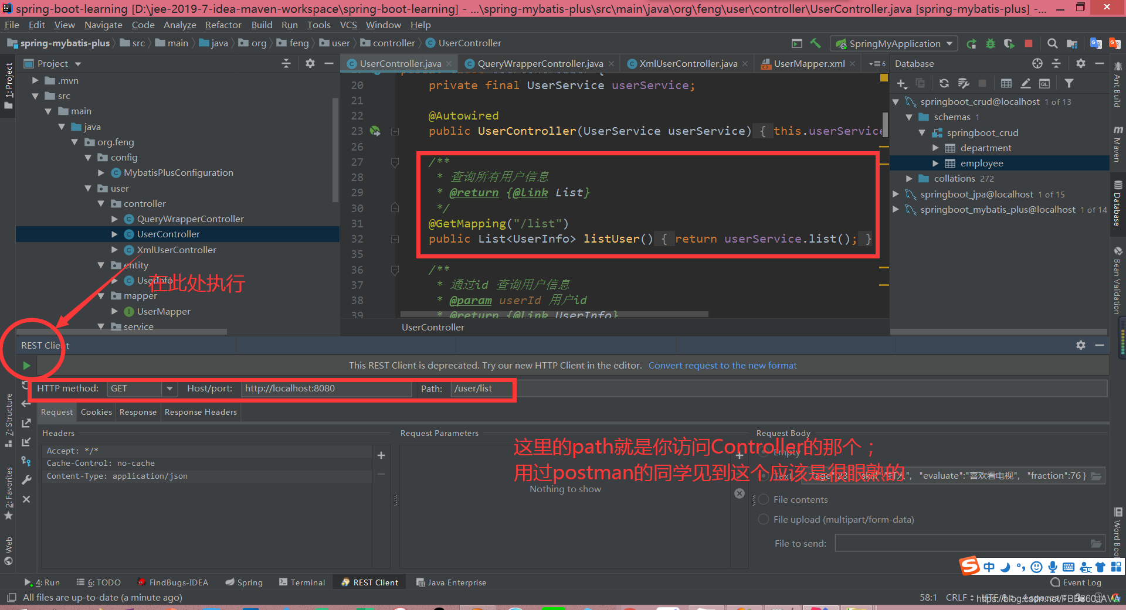
Task: Click the Database panel add plus icon
Action: point(902,84)
